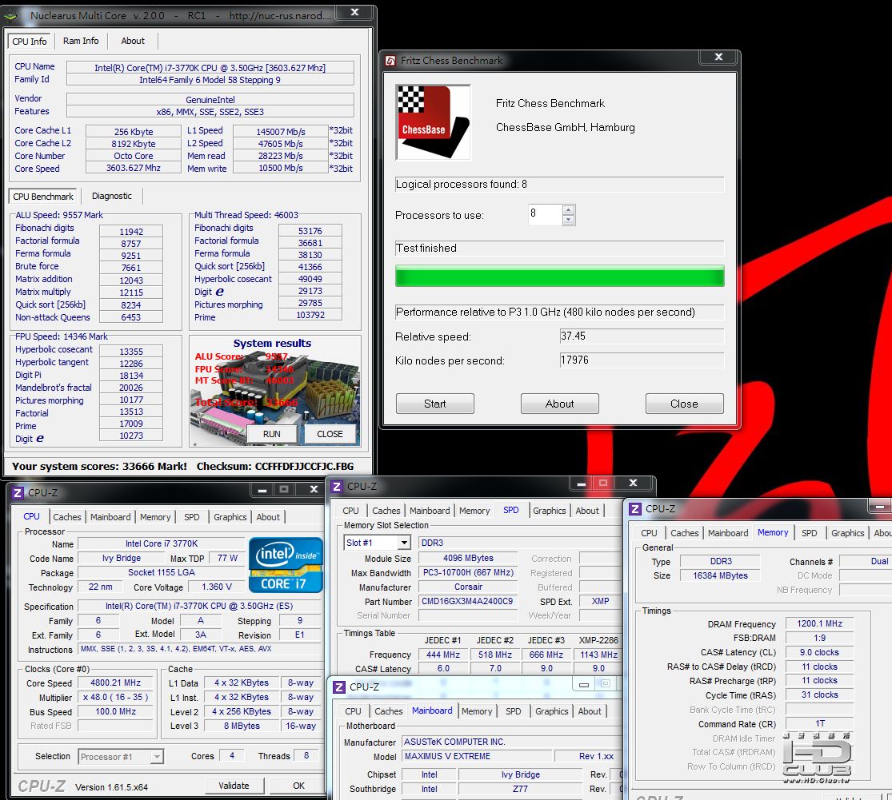Click the Core Speed 4800.21 MHz field
The height and width of the screenshot is (800, 892).
[x=115, y=683]
